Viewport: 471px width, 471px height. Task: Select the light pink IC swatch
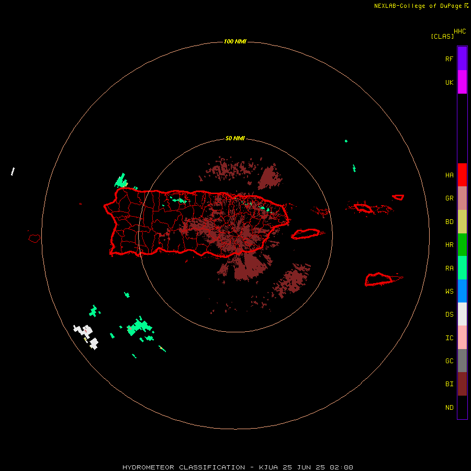coord(462,338)
